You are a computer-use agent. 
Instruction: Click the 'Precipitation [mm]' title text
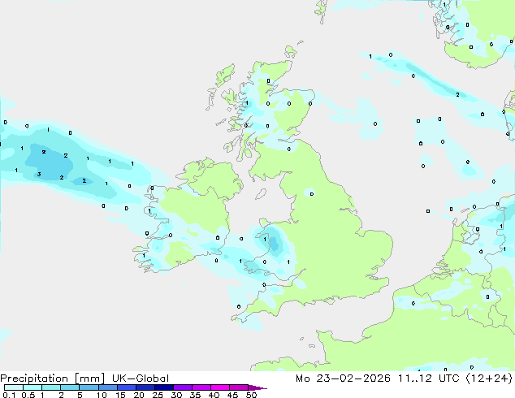tap(52, 379)
